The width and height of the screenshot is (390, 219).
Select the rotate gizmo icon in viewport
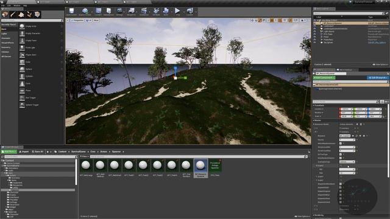click(x=256, y=20)
